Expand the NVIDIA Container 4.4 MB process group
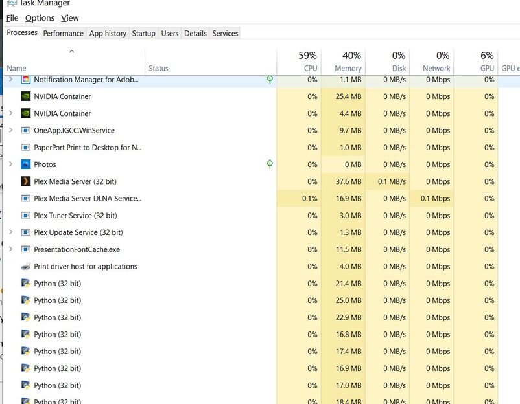The width and height of the screenshot is (520, 404). [11, 113]
